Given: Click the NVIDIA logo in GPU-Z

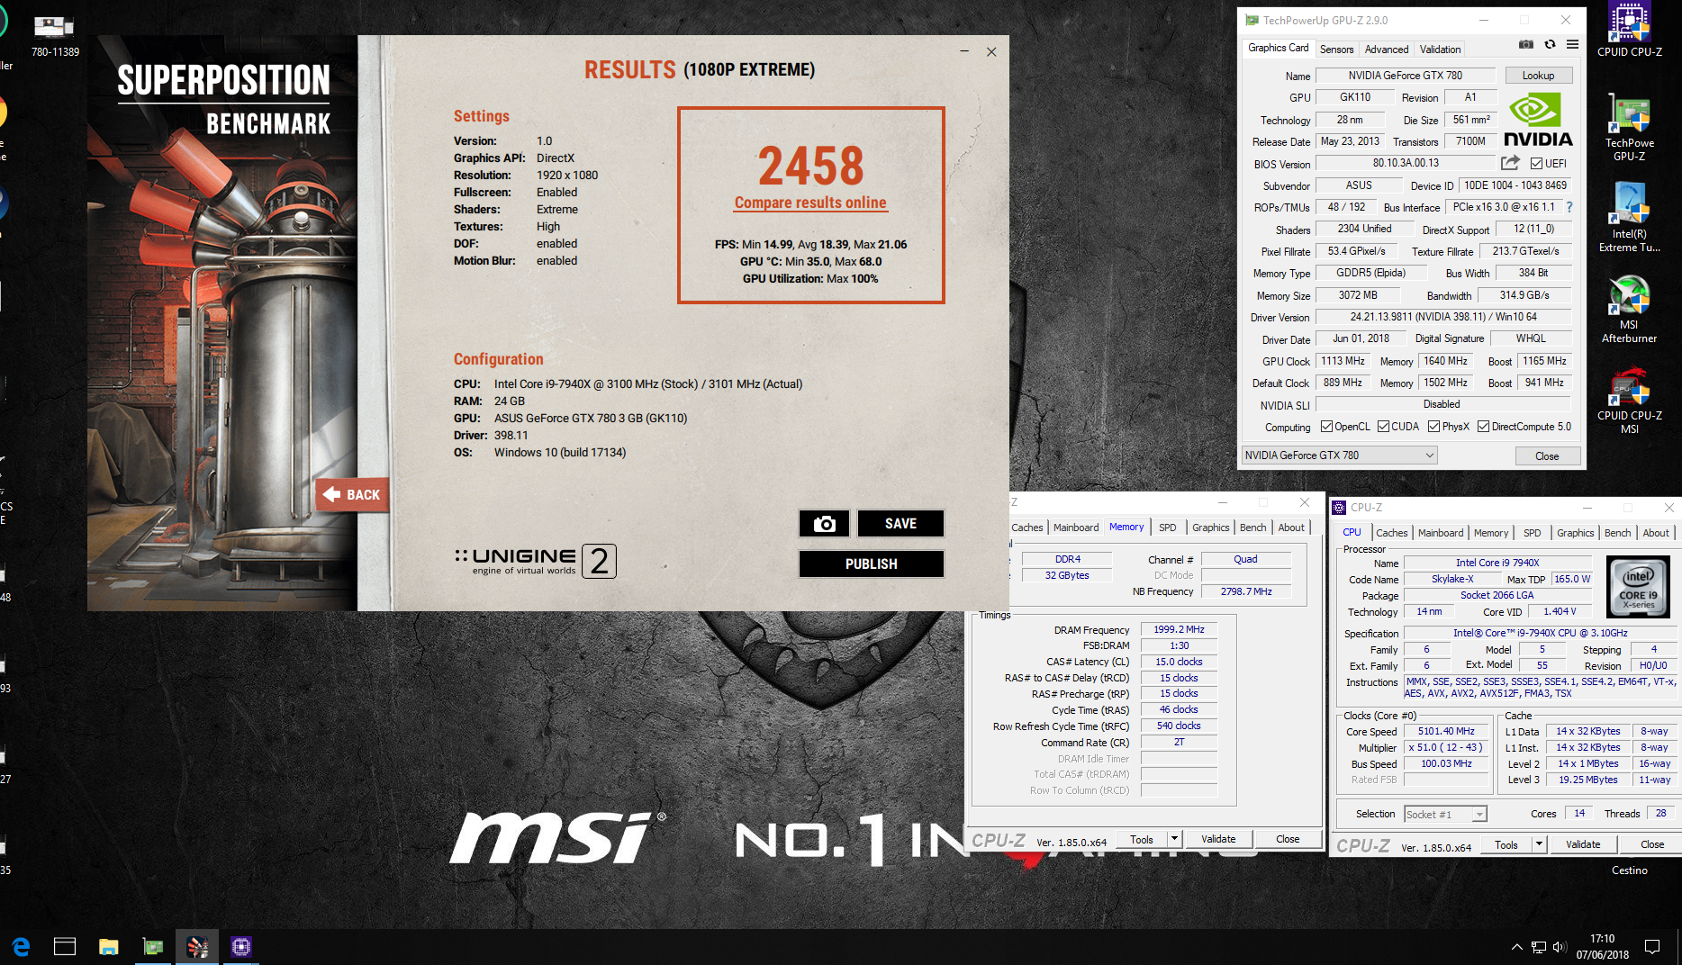Looking at the screenshot, I should click(1538, 120).
